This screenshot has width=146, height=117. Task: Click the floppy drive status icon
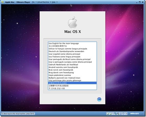(x=113, y=114)
